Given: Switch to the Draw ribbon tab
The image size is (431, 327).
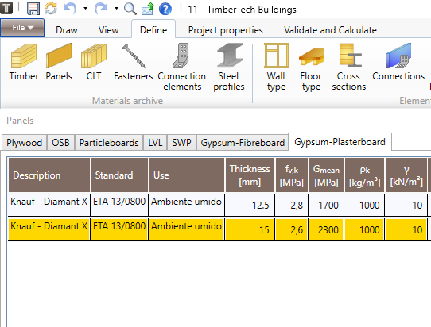Looking at the screenshot, I should pyautogui.click(x=67, y=30).
